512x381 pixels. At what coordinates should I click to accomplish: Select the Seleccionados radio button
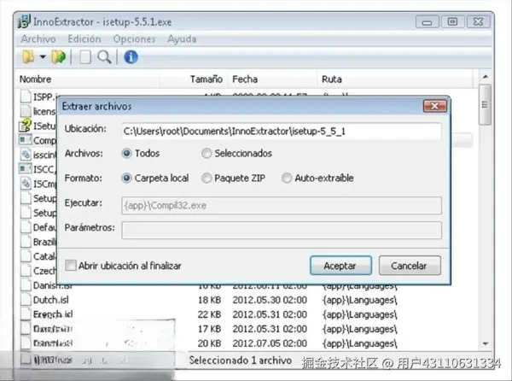click(x=207, y=153)
